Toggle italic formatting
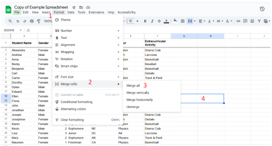This screenshot has width=272, height=146. tap(152, 21)
